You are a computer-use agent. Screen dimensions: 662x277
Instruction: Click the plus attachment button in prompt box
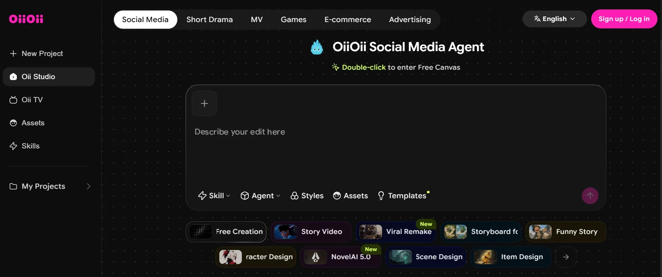click(204, 103)
